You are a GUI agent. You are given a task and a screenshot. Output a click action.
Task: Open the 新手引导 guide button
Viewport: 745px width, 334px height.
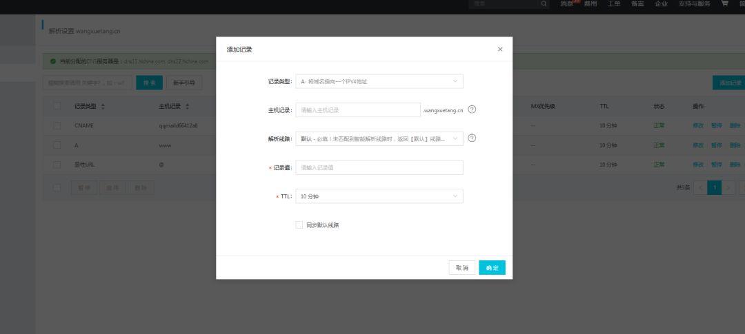(x=184, y=83)
